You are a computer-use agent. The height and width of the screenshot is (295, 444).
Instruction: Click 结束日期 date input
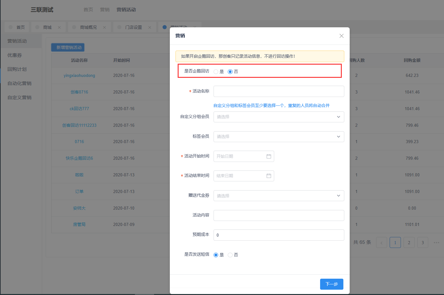[244, 176]
